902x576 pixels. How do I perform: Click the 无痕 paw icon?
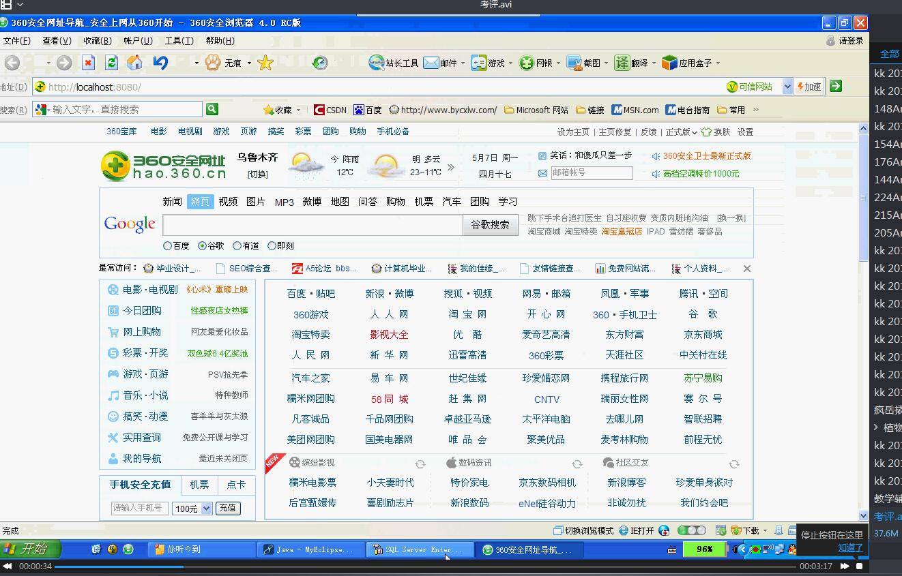pos(213,63)
